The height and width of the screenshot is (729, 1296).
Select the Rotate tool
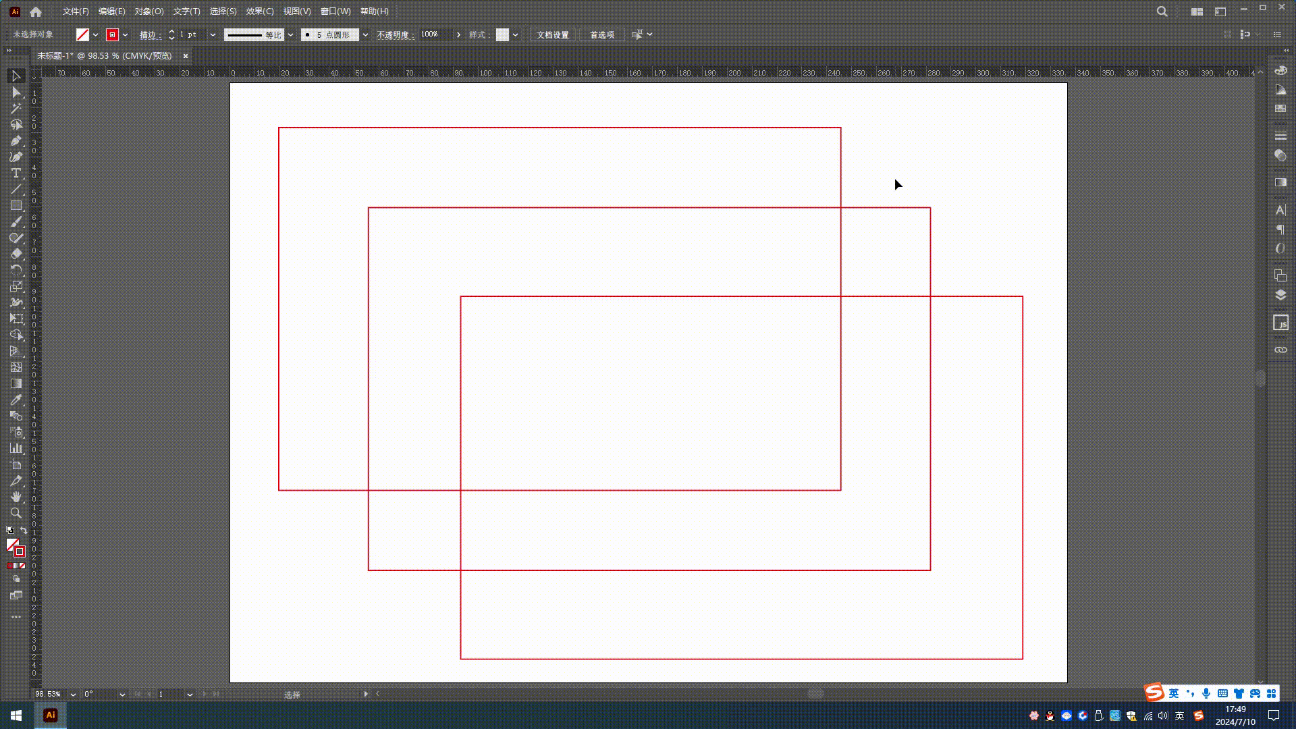(16, 270)
